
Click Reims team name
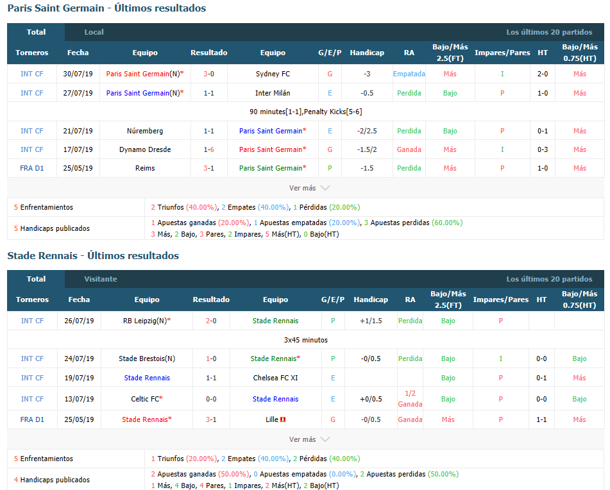click(145, 168)
